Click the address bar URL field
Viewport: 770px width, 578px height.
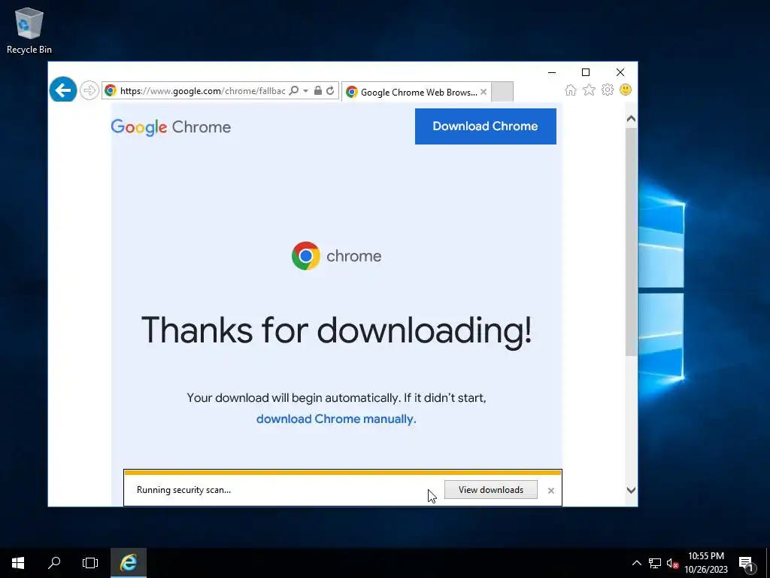(x=202, y=91)
